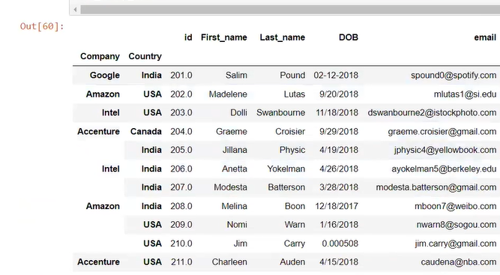
Task: Click the First_name column header
Action: point(224,37)
